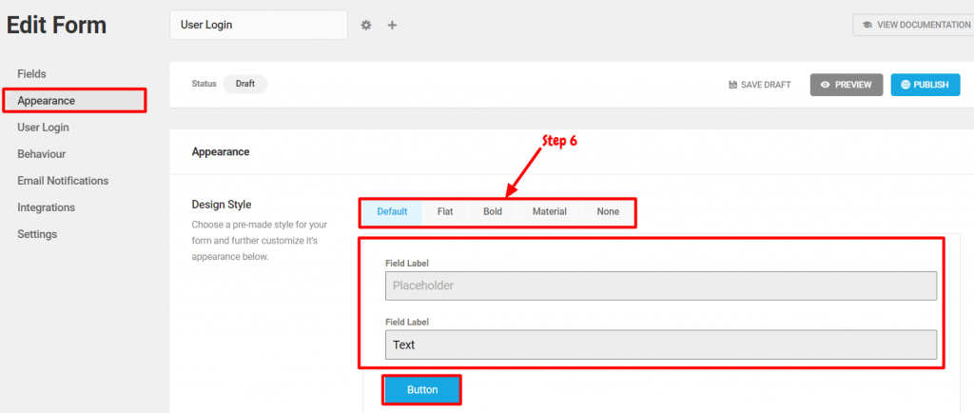Click the User Login form name field
Screen dimensions: 974x413
259,25
